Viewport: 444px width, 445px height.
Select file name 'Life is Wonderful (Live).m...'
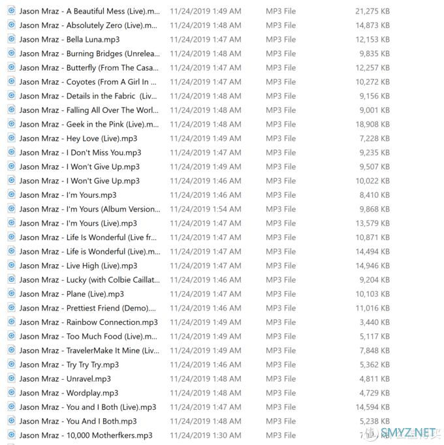114,252
